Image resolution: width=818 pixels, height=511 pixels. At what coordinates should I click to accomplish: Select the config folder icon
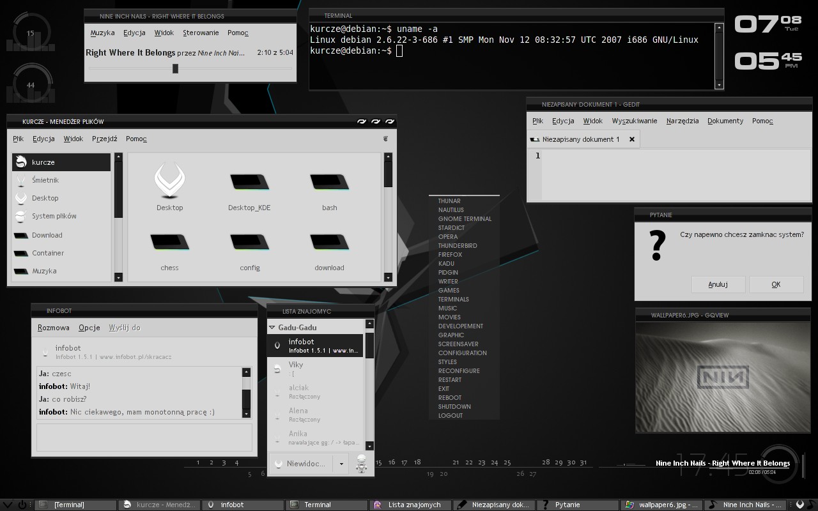point(249,251)
